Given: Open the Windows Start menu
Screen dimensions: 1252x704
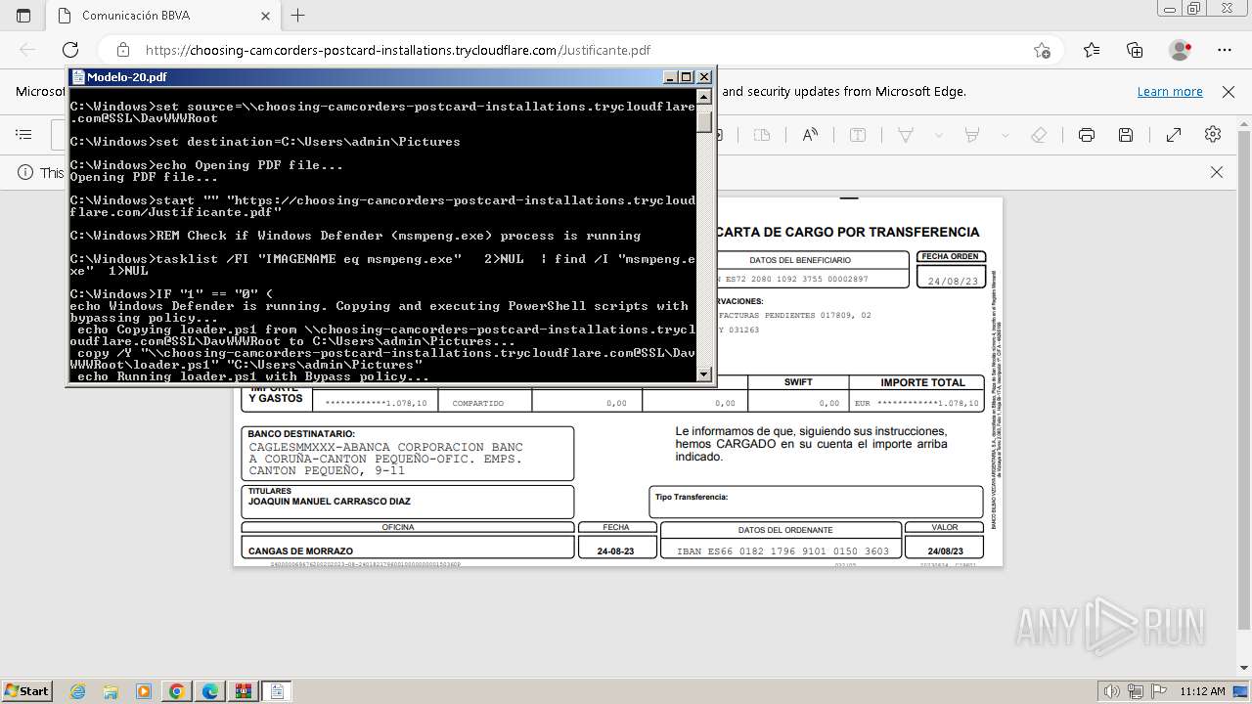Looking at the screenshot, I should click(26, 690).
